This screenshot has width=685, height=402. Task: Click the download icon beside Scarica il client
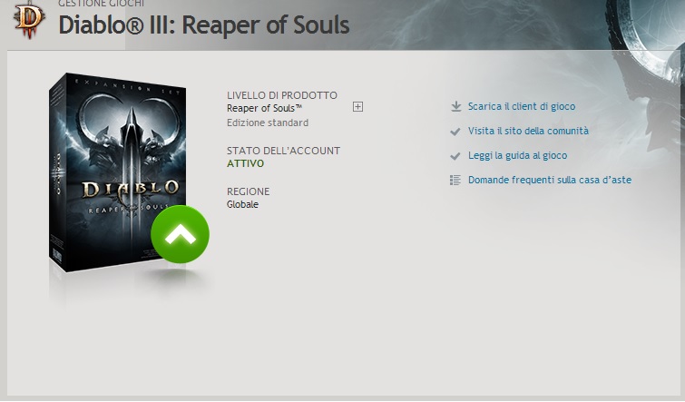coord(455,106)
